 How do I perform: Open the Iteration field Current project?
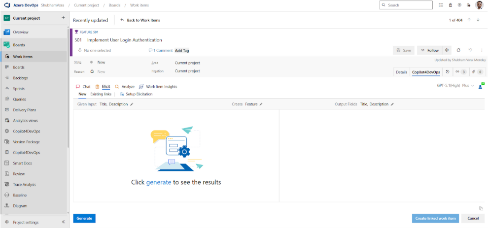[187, 71]
